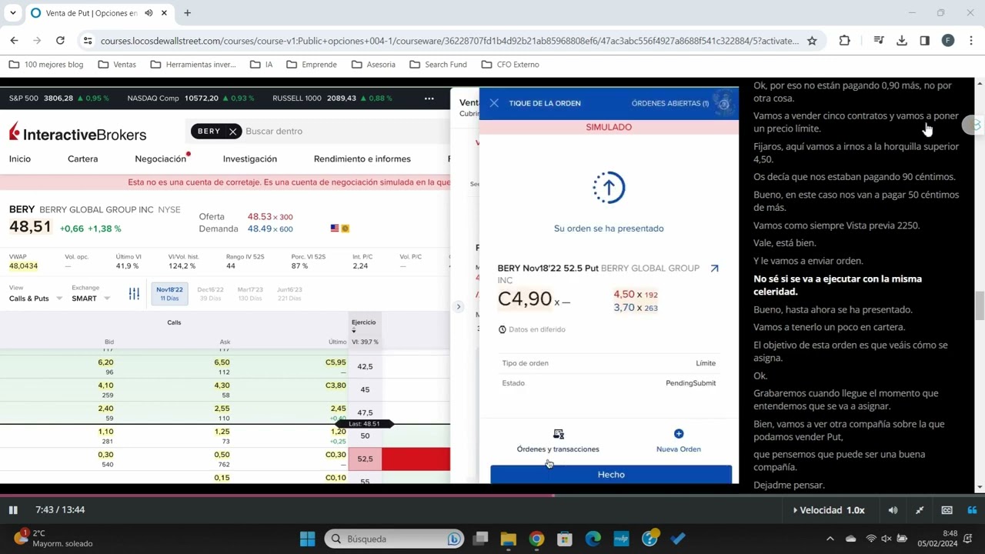985x554 pixels.
Task: Click the 6,20 call bid price
Action: 105,362
